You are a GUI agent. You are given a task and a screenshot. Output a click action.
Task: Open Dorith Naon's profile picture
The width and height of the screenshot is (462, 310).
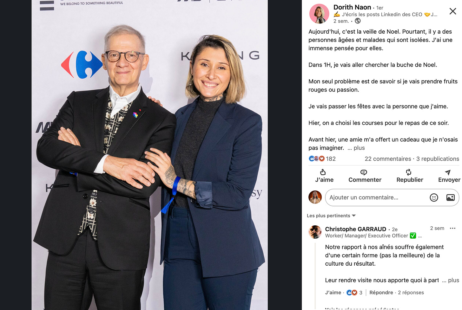[x=319, y=14]
